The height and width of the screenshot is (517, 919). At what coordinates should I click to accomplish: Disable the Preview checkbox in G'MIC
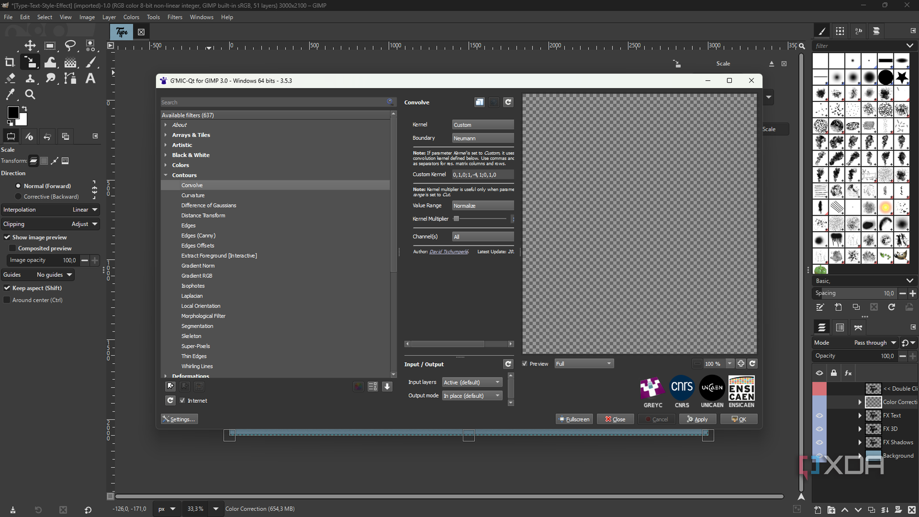coord(524,363)
